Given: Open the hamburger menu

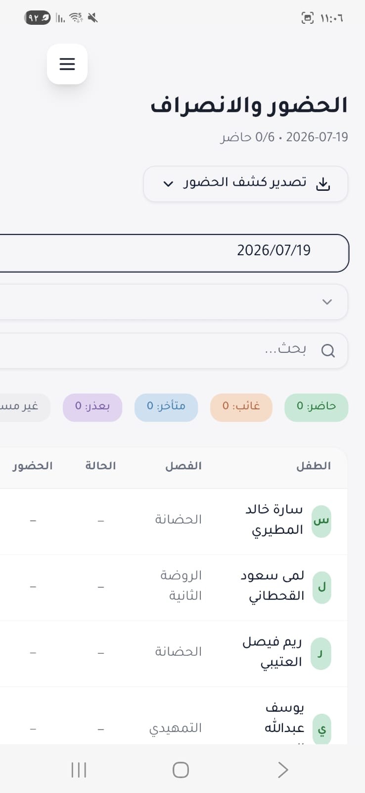Looking at the screenshot, I should (67, 64).
